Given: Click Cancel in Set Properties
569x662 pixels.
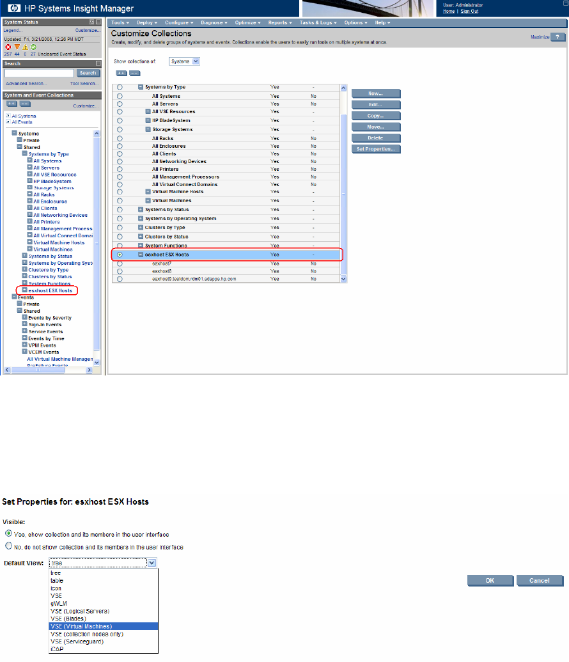Looking at the screenshot, I should click(540, 581).
